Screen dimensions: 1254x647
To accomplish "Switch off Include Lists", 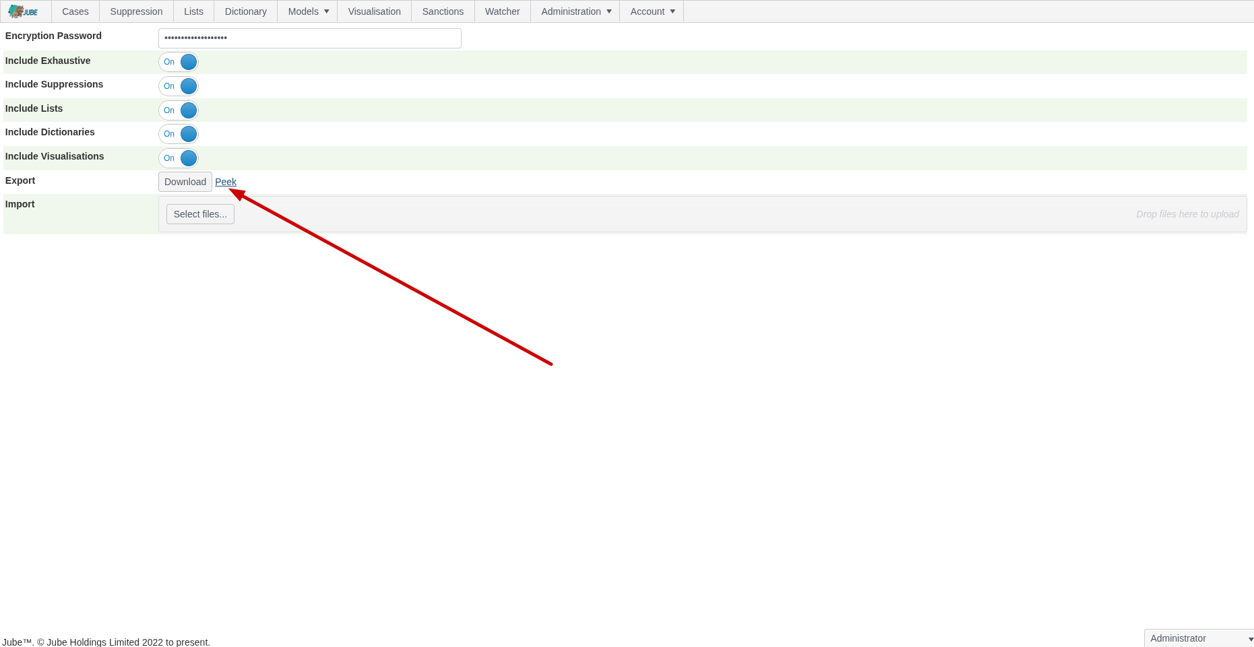I will (179, 110).
